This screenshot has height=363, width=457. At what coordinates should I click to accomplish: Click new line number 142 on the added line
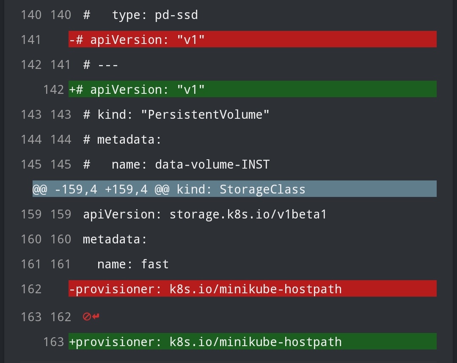pyautogui.click(x=54, y=90)
